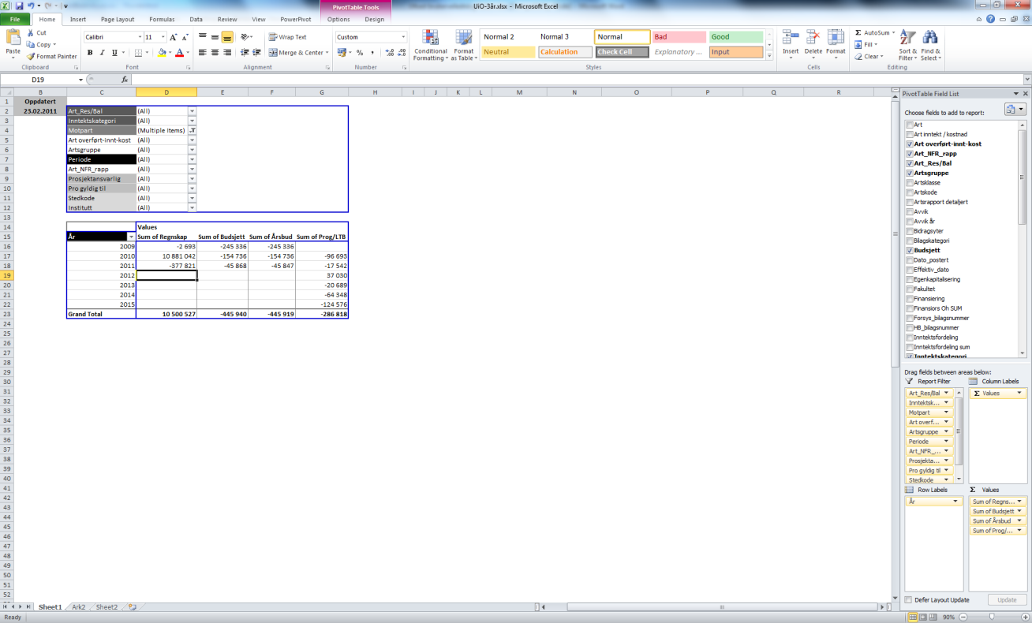The width and height of the screenshot is (1032, 623).
Task: Apply the Bad cell style
Action: point(679,37)
